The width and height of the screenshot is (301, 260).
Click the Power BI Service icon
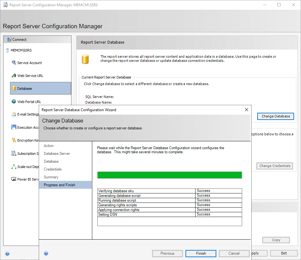point(14,179)
